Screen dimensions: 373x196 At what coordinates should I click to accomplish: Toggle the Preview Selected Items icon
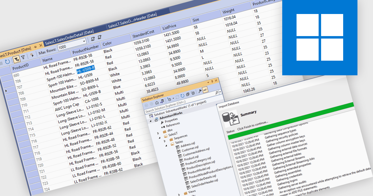tap(205, 90)
